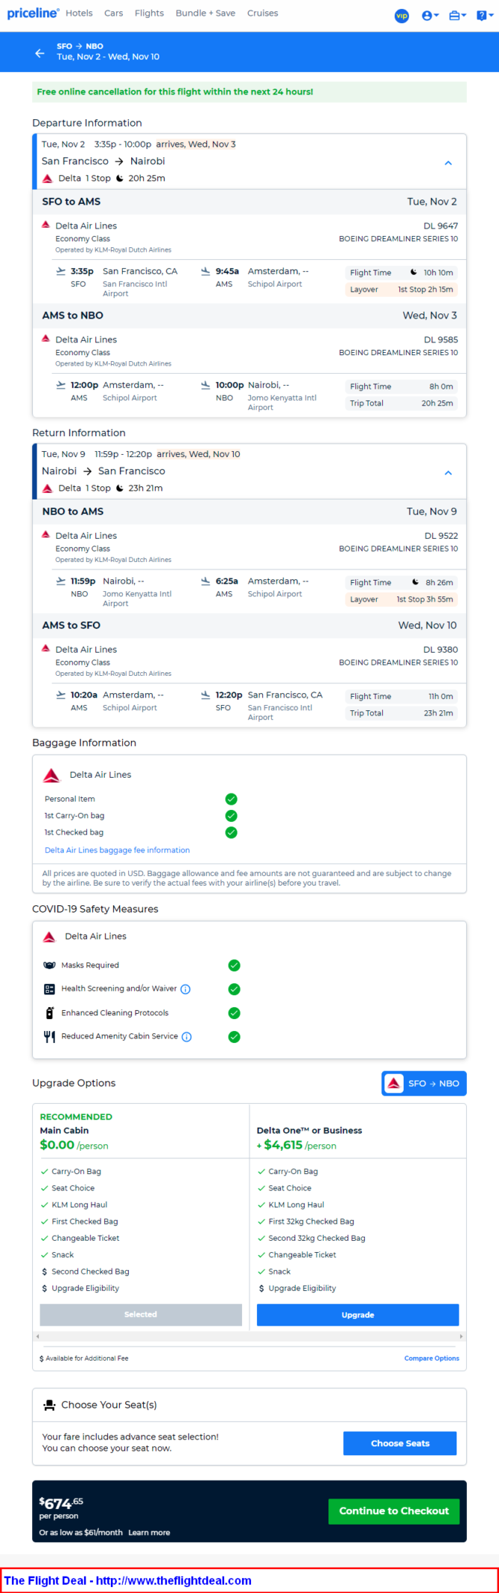Open the Hotels menu item
Image resolution: width=499 pixels, height=1593 pixels.
79,13
